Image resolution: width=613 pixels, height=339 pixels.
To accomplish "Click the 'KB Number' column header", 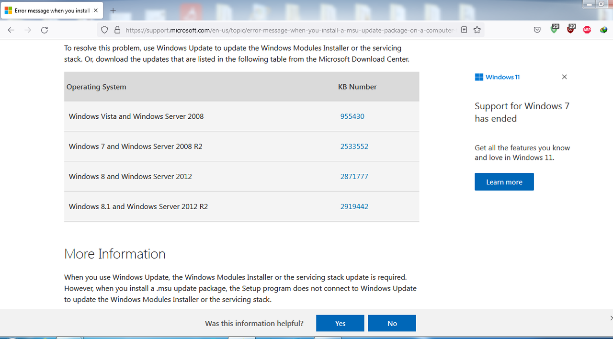I will [357, 87].
